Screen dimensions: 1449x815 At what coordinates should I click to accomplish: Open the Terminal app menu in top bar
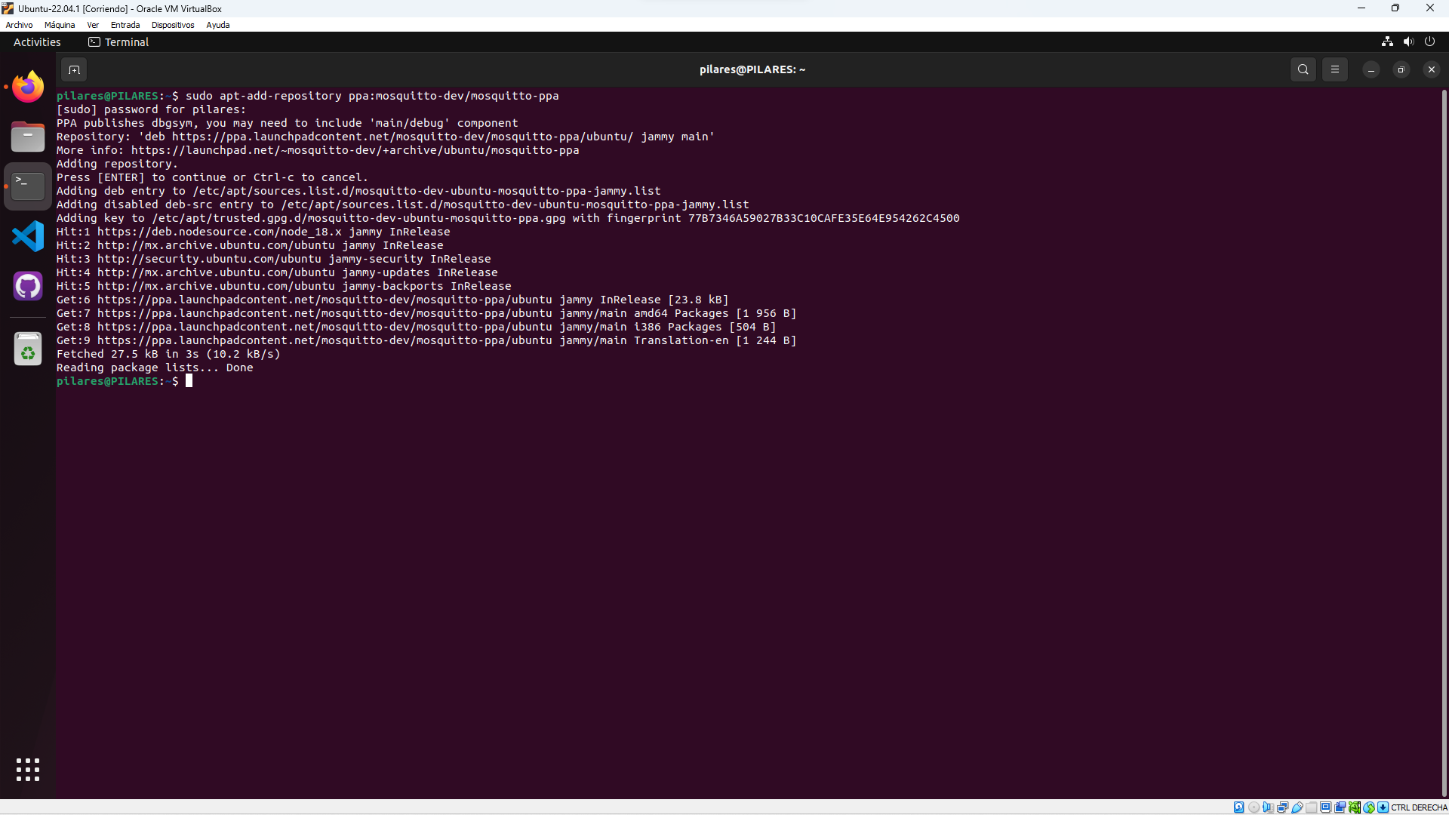(118, 42)
